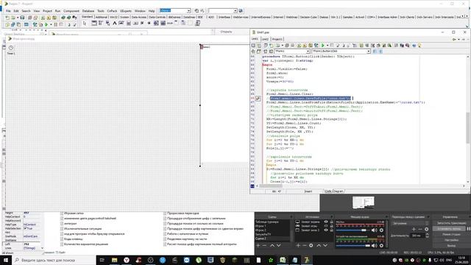
Task: Mute Mic/Aux speaker icon in OBS mixer
Action: click(374, 230)
